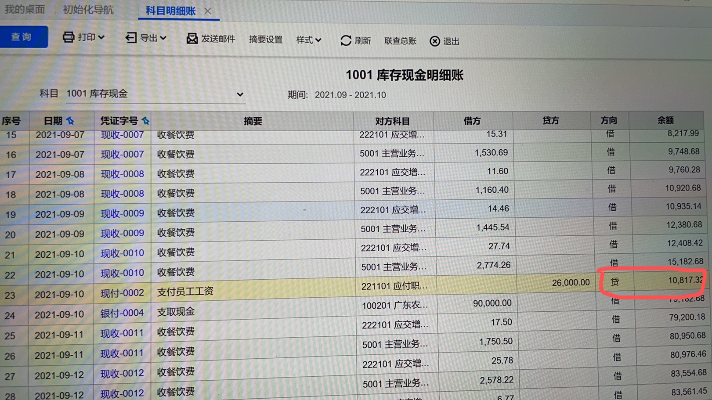Click the blue 查询 button
Viewport: 712px width, 400px height.
pyautogui.click(x=23, y=37)
